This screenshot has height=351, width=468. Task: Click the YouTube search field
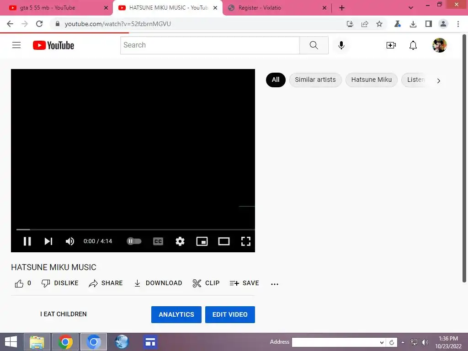tap(210, 45)
